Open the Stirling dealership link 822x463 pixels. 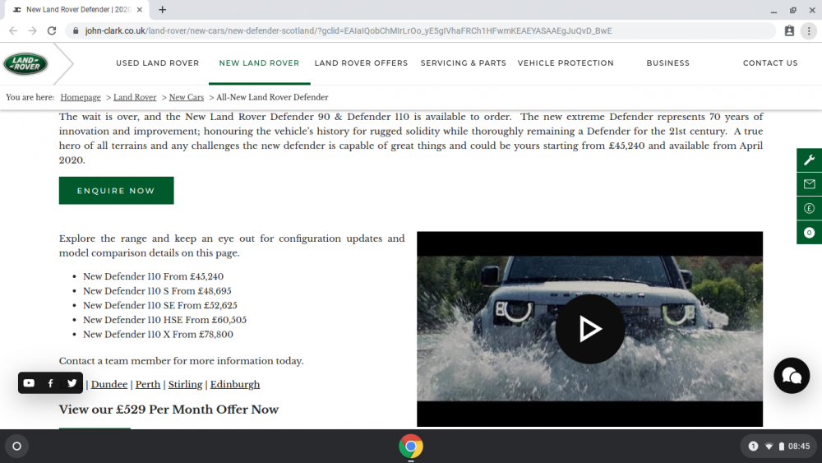point(185,384)
